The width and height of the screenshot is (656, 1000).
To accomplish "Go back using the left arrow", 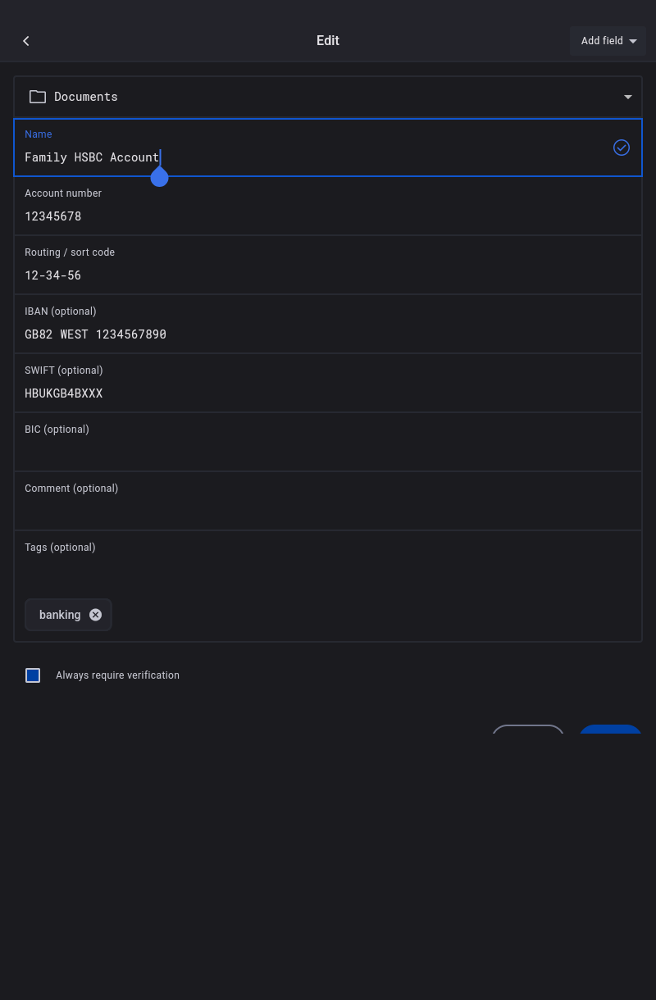I will click(x=26, y=41).
